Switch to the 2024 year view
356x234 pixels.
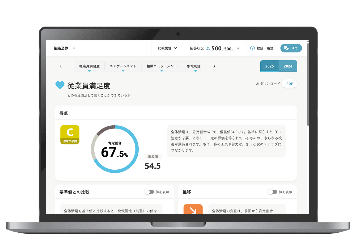[x=288, y=66]
